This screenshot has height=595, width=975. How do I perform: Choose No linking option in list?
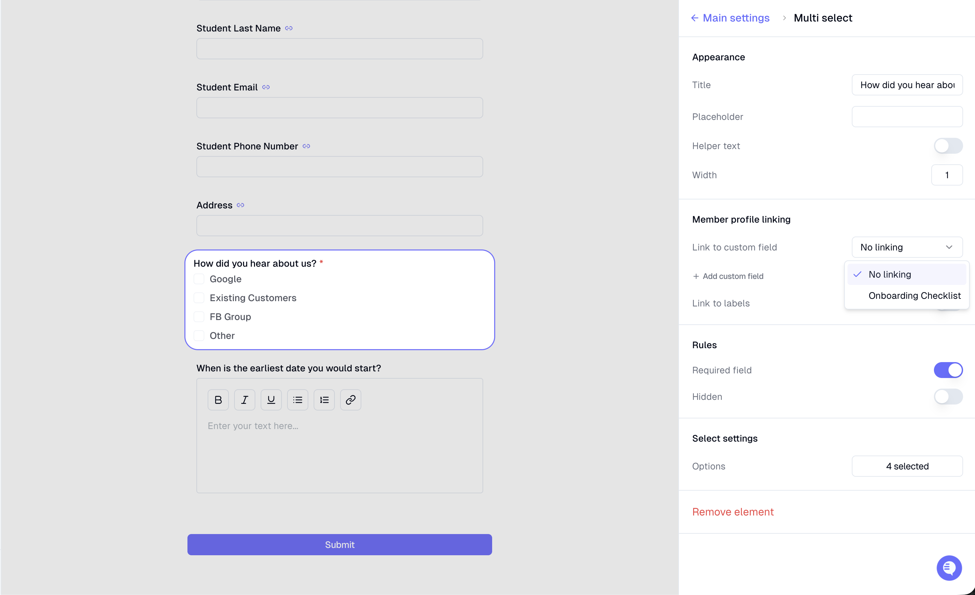[x=906, y=274]
